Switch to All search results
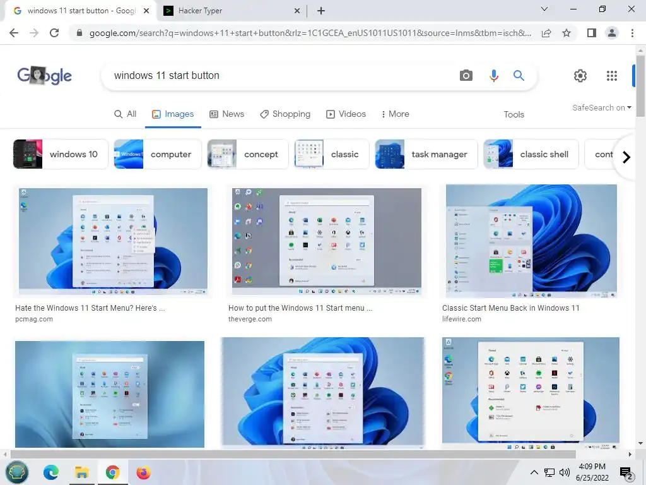 (126, 114)
